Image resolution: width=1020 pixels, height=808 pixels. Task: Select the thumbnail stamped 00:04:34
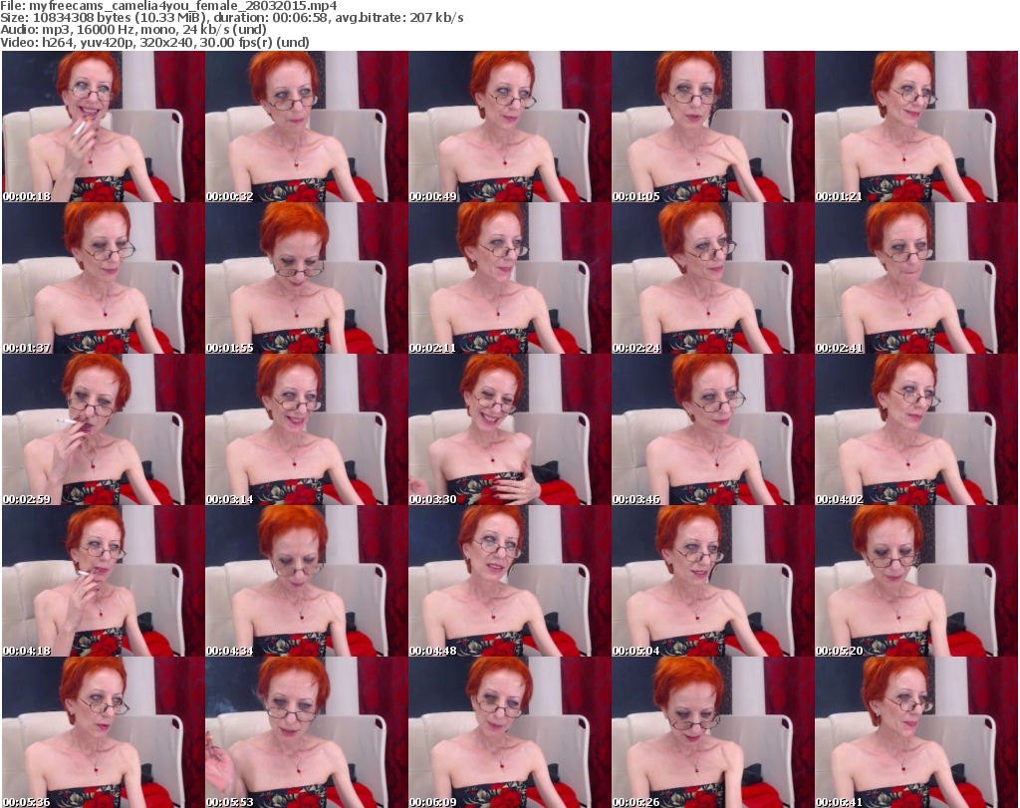click(x=307, y=581)
